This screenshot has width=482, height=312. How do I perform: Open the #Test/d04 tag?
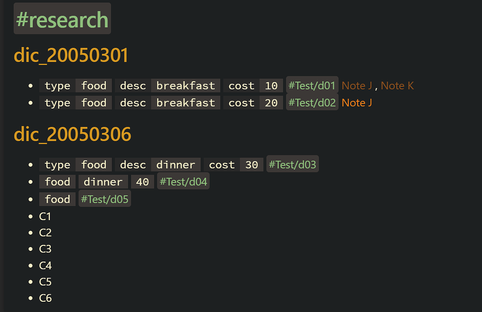[183, 181]
